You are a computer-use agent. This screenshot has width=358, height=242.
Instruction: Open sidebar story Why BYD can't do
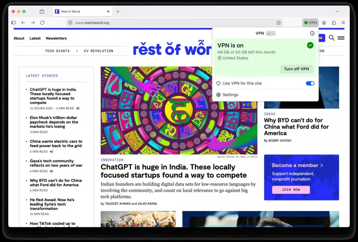pyautogui.click(x=56, y=182)
